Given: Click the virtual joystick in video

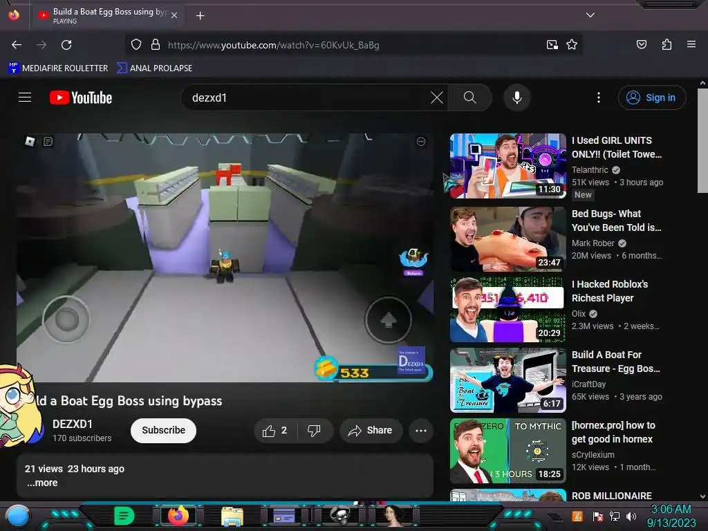Looking at the screenshot, I should click(x=66, y=319).
